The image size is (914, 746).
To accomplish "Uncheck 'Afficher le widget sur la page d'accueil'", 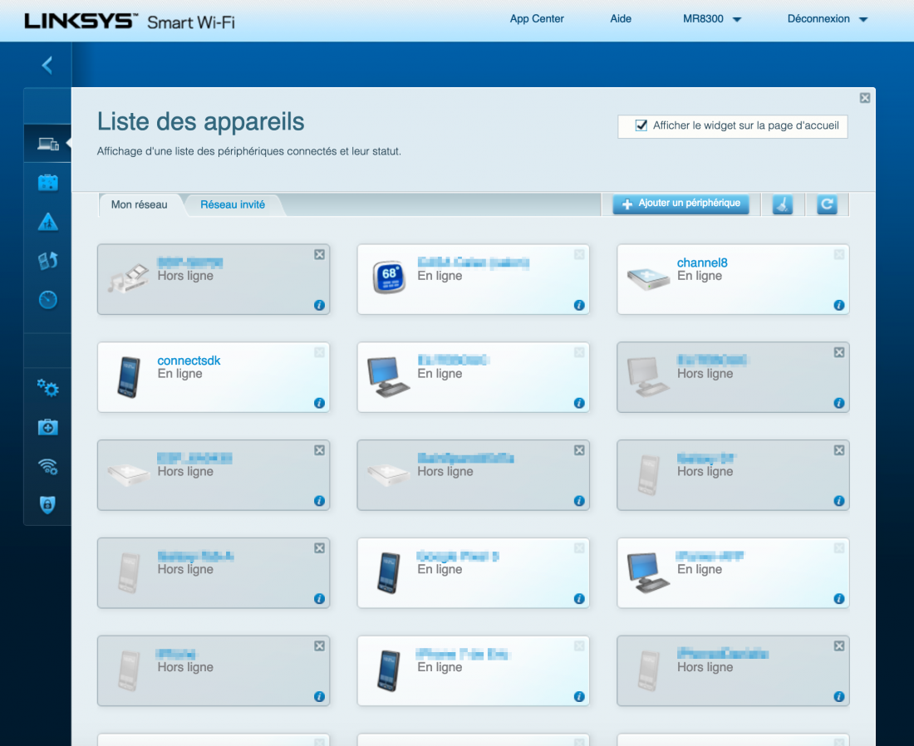I will [x=641, y=125].
